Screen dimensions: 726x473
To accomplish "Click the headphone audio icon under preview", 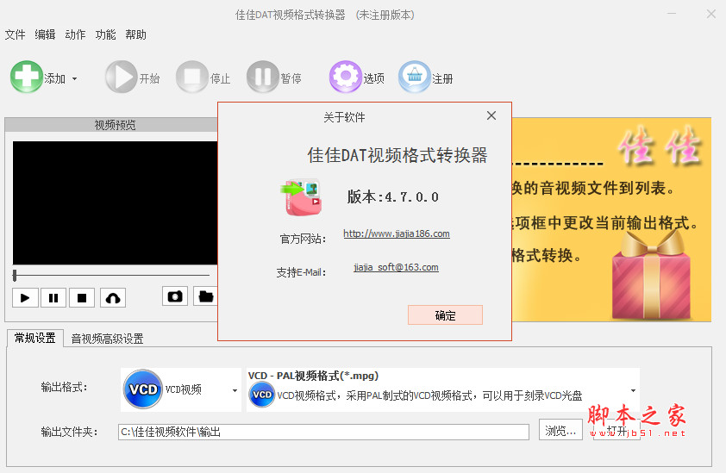I will [x=113, y=297].
